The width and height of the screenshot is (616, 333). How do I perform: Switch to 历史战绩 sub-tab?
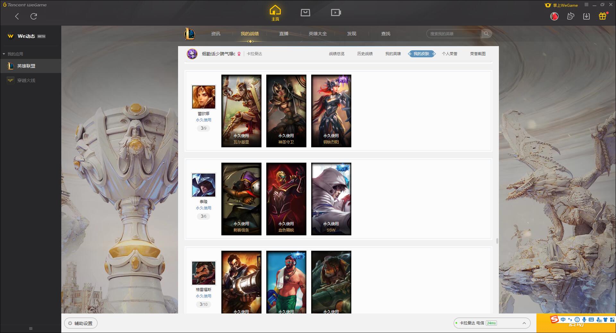click(365, 54)
